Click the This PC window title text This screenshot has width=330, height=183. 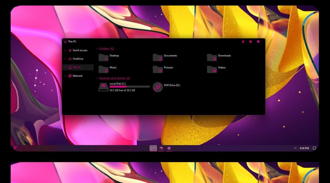coord(72,42)
